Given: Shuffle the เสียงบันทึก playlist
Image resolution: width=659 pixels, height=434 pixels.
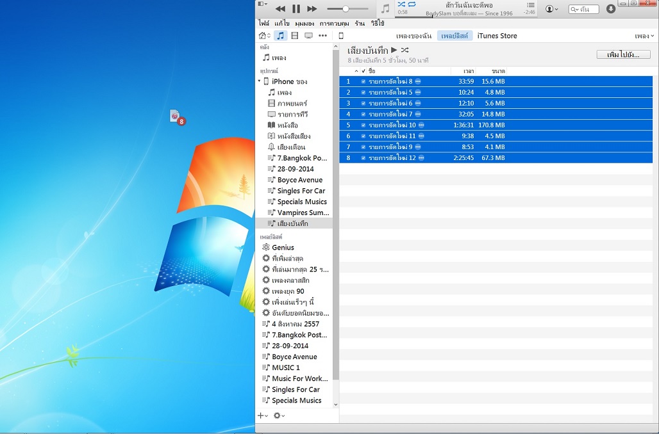Looking at the screenshot, I should [x=405, y=50].
